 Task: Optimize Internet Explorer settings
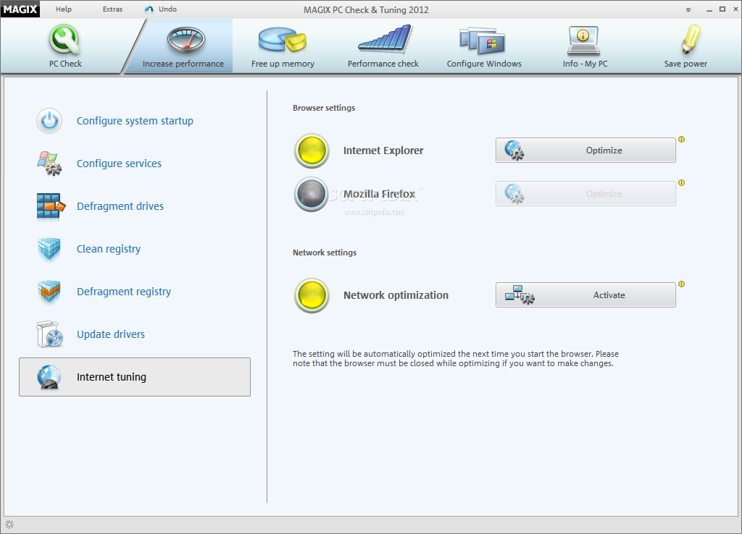(585, 151)
